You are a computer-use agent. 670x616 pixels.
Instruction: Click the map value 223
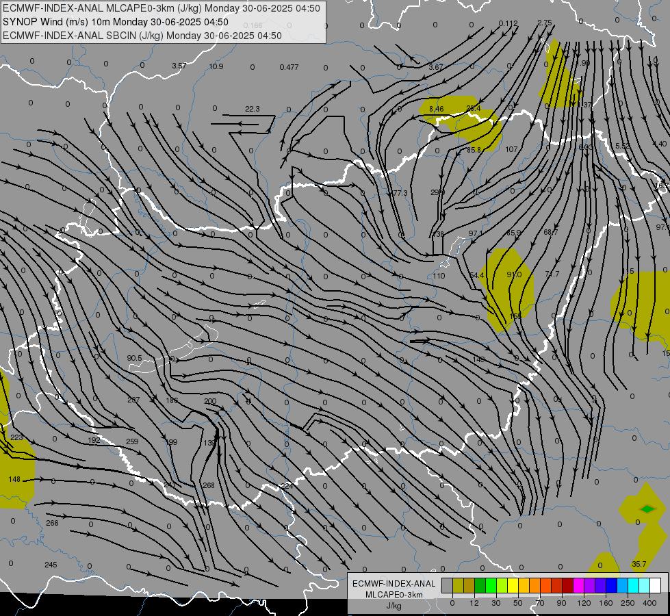click(x=16, y=437)
